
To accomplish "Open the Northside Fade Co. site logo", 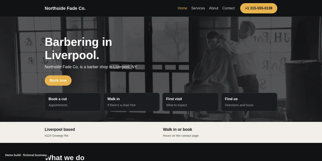I will coord(65,8).
